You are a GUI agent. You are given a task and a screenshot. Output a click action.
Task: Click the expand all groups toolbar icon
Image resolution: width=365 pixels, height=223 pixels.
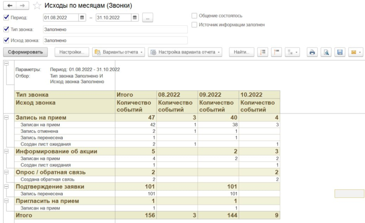[263, 52]
